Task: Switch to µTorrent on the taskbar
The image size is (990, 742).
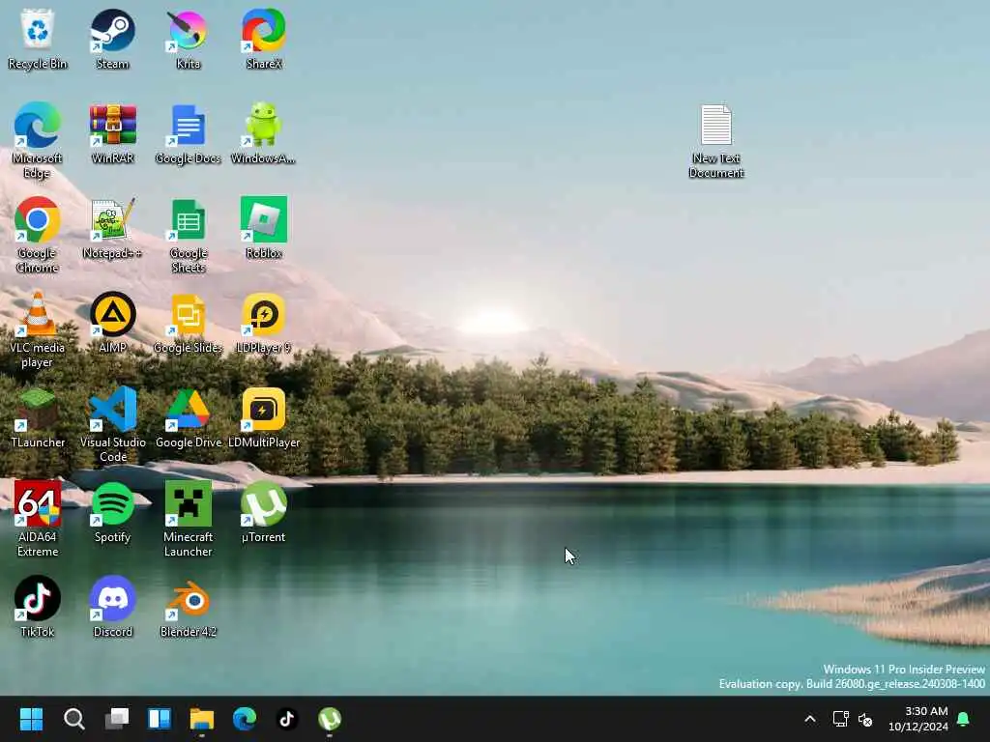Action: pyautogui.click(x=330, y=719)
